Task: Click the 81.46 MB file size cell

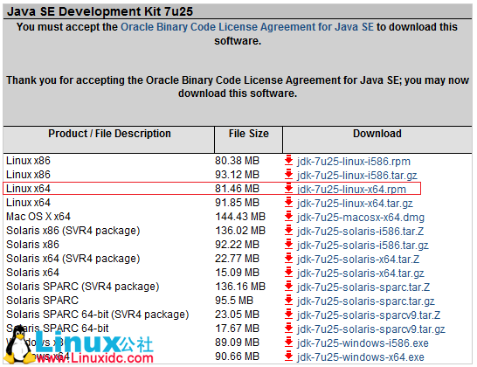Action: pos(237,189)
